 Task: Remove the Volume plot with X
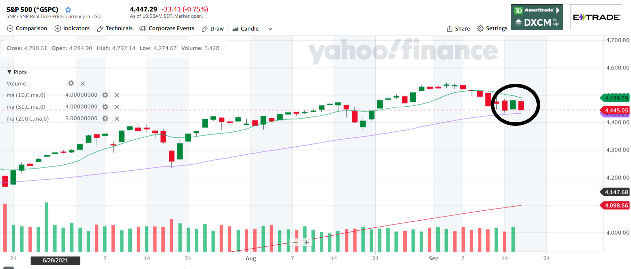coord(82,83)
